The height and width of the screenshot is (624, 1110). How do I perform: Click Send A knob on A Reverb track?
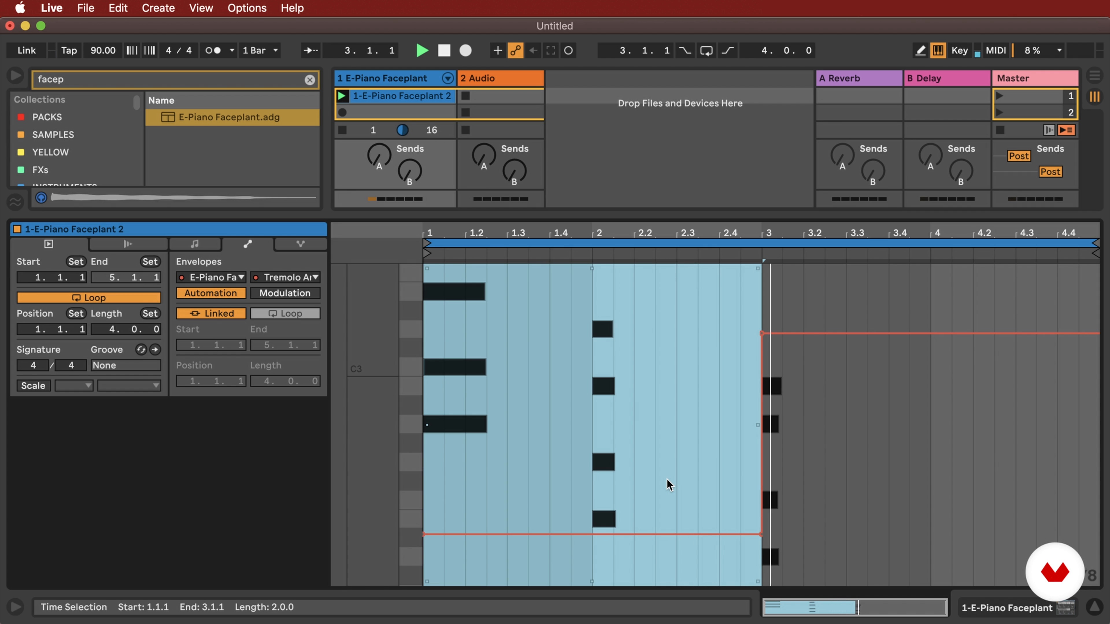click(x=842, y=155)
